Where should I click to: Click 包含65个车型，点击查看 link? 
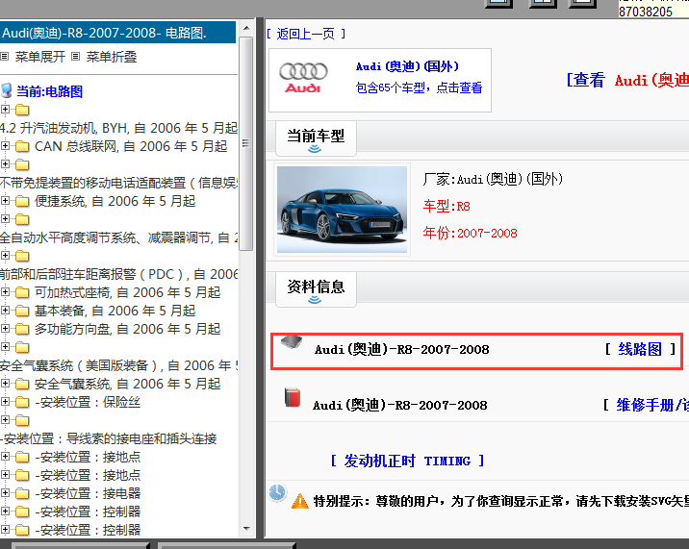coord(419,87)
